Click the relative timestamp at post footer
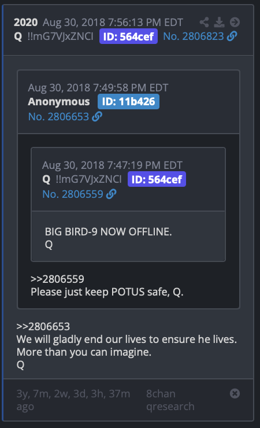Viewport: 260px width, 428px height. tap(73, 400)
